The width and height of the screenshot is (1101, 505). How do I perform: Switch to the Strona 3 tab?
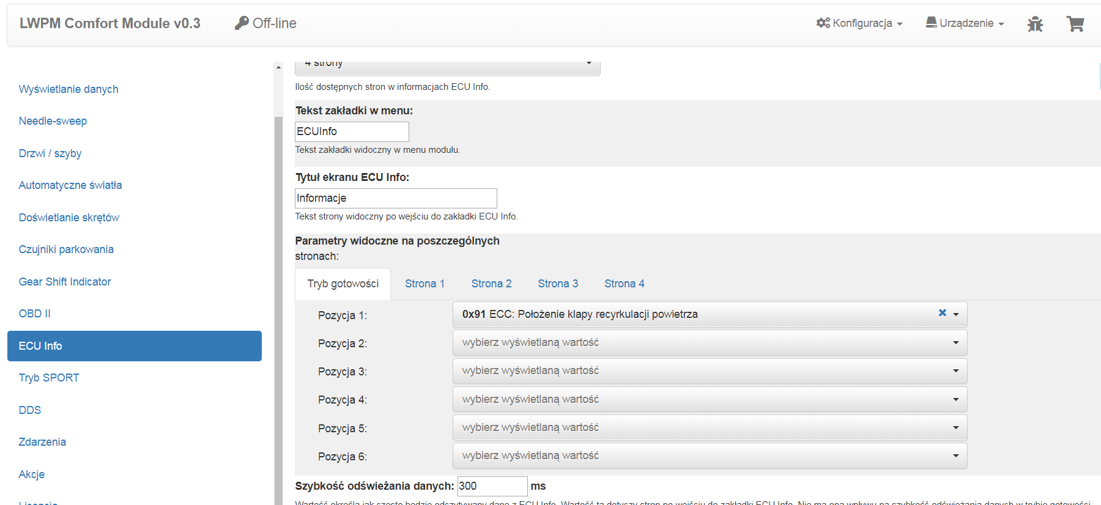(557, 284)
